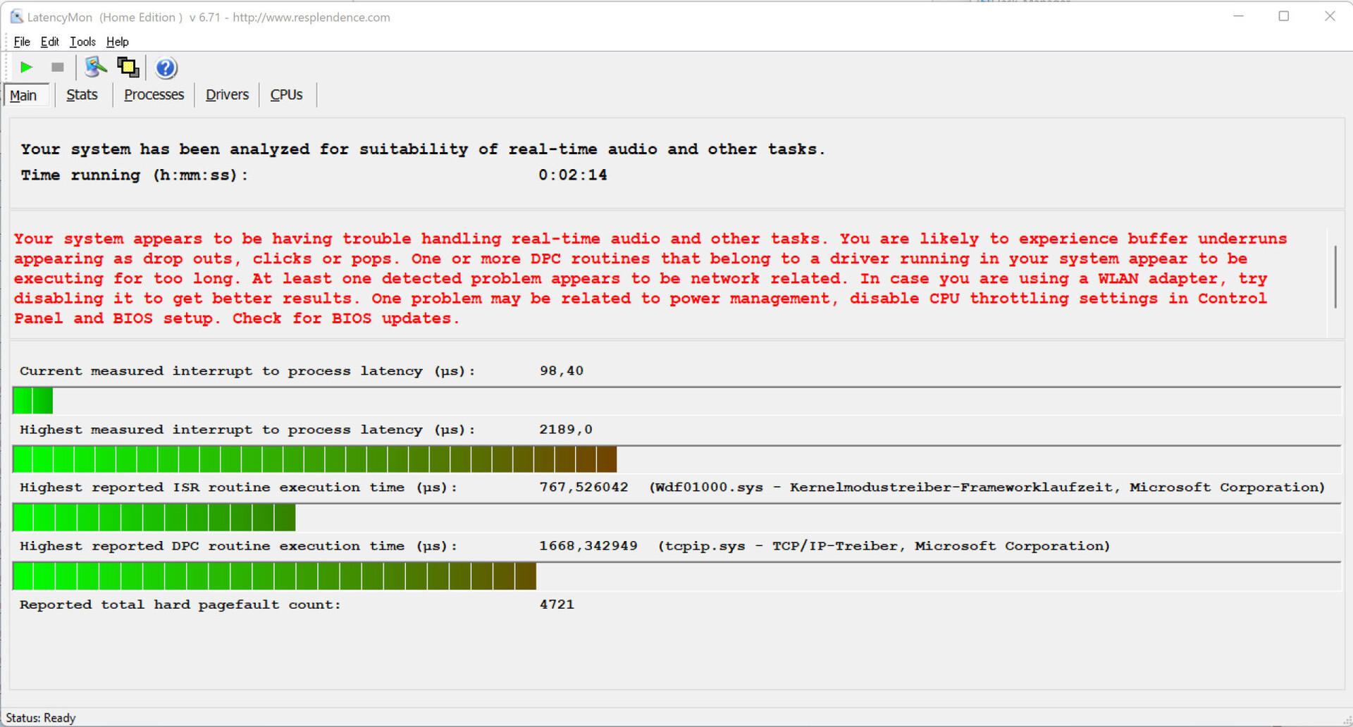Image resolution: width=1353 pixels, height=727 pixels.
Task: Switch to the Stats tab
Action: [82, 94]
